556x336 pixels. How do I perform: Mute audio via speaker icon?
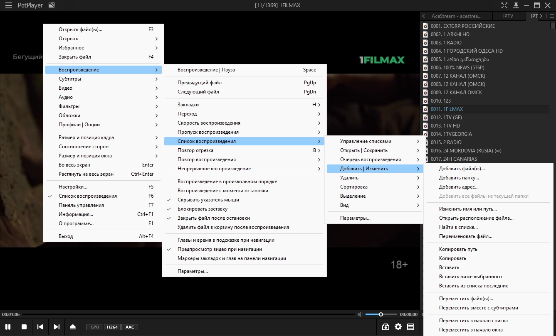(x=360, y=314)
